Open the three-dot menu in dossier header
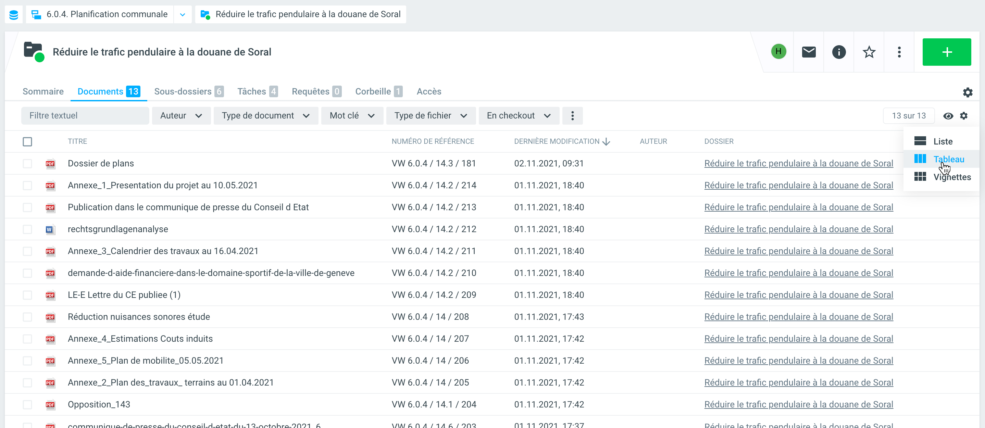 coord(899,52)
